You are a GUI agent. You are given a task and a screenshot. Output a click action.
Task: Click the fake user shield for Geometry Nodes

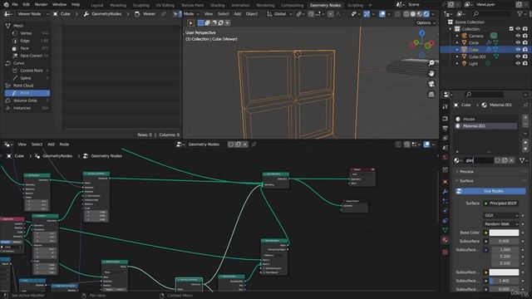[231, 145]
